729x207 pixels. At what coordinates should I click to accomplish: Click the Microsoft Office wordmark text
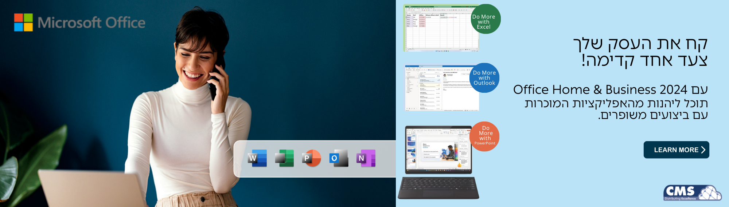tap(91, 23)
